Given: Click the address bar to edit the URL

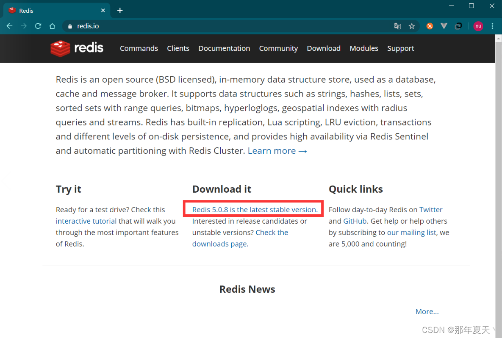Looking at the screenshot, I should [169, 26].
